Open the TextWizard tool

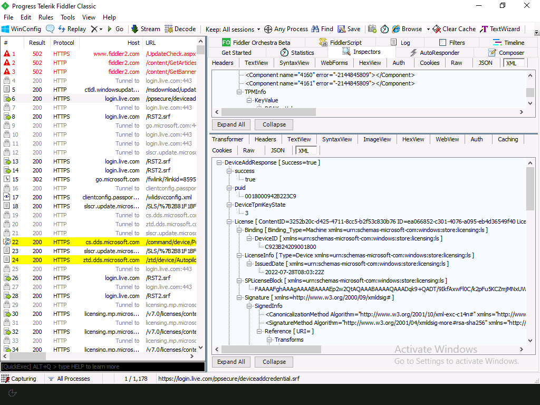point(499,29)
